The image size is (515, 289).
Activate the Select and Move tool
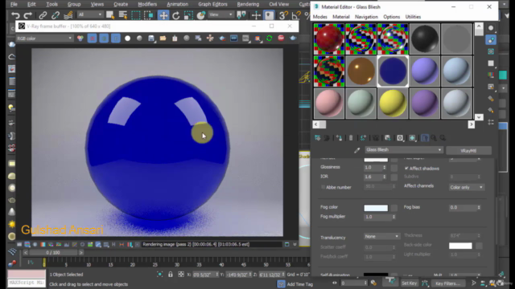pyautogui.click(x=163, y=15)
